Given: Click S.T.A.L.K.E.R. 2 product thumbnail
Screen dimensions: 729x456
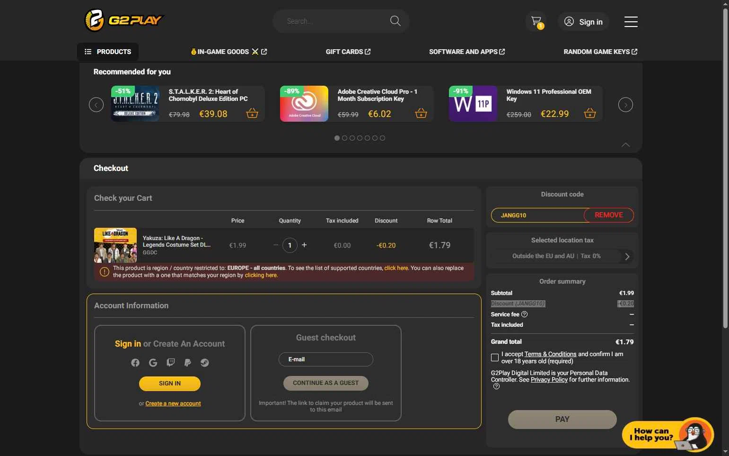Looking at the screenshot, I should (135, 104).
